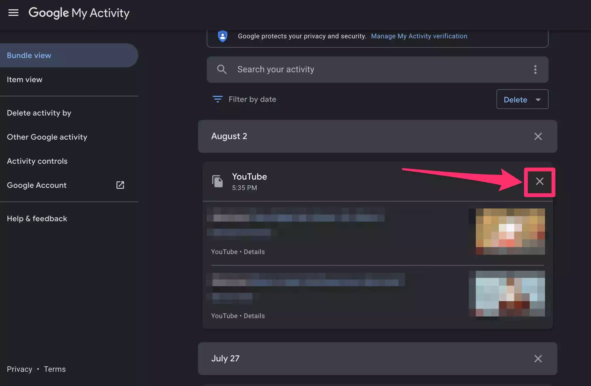Open Manage My Activity verification link

(419, 36)
